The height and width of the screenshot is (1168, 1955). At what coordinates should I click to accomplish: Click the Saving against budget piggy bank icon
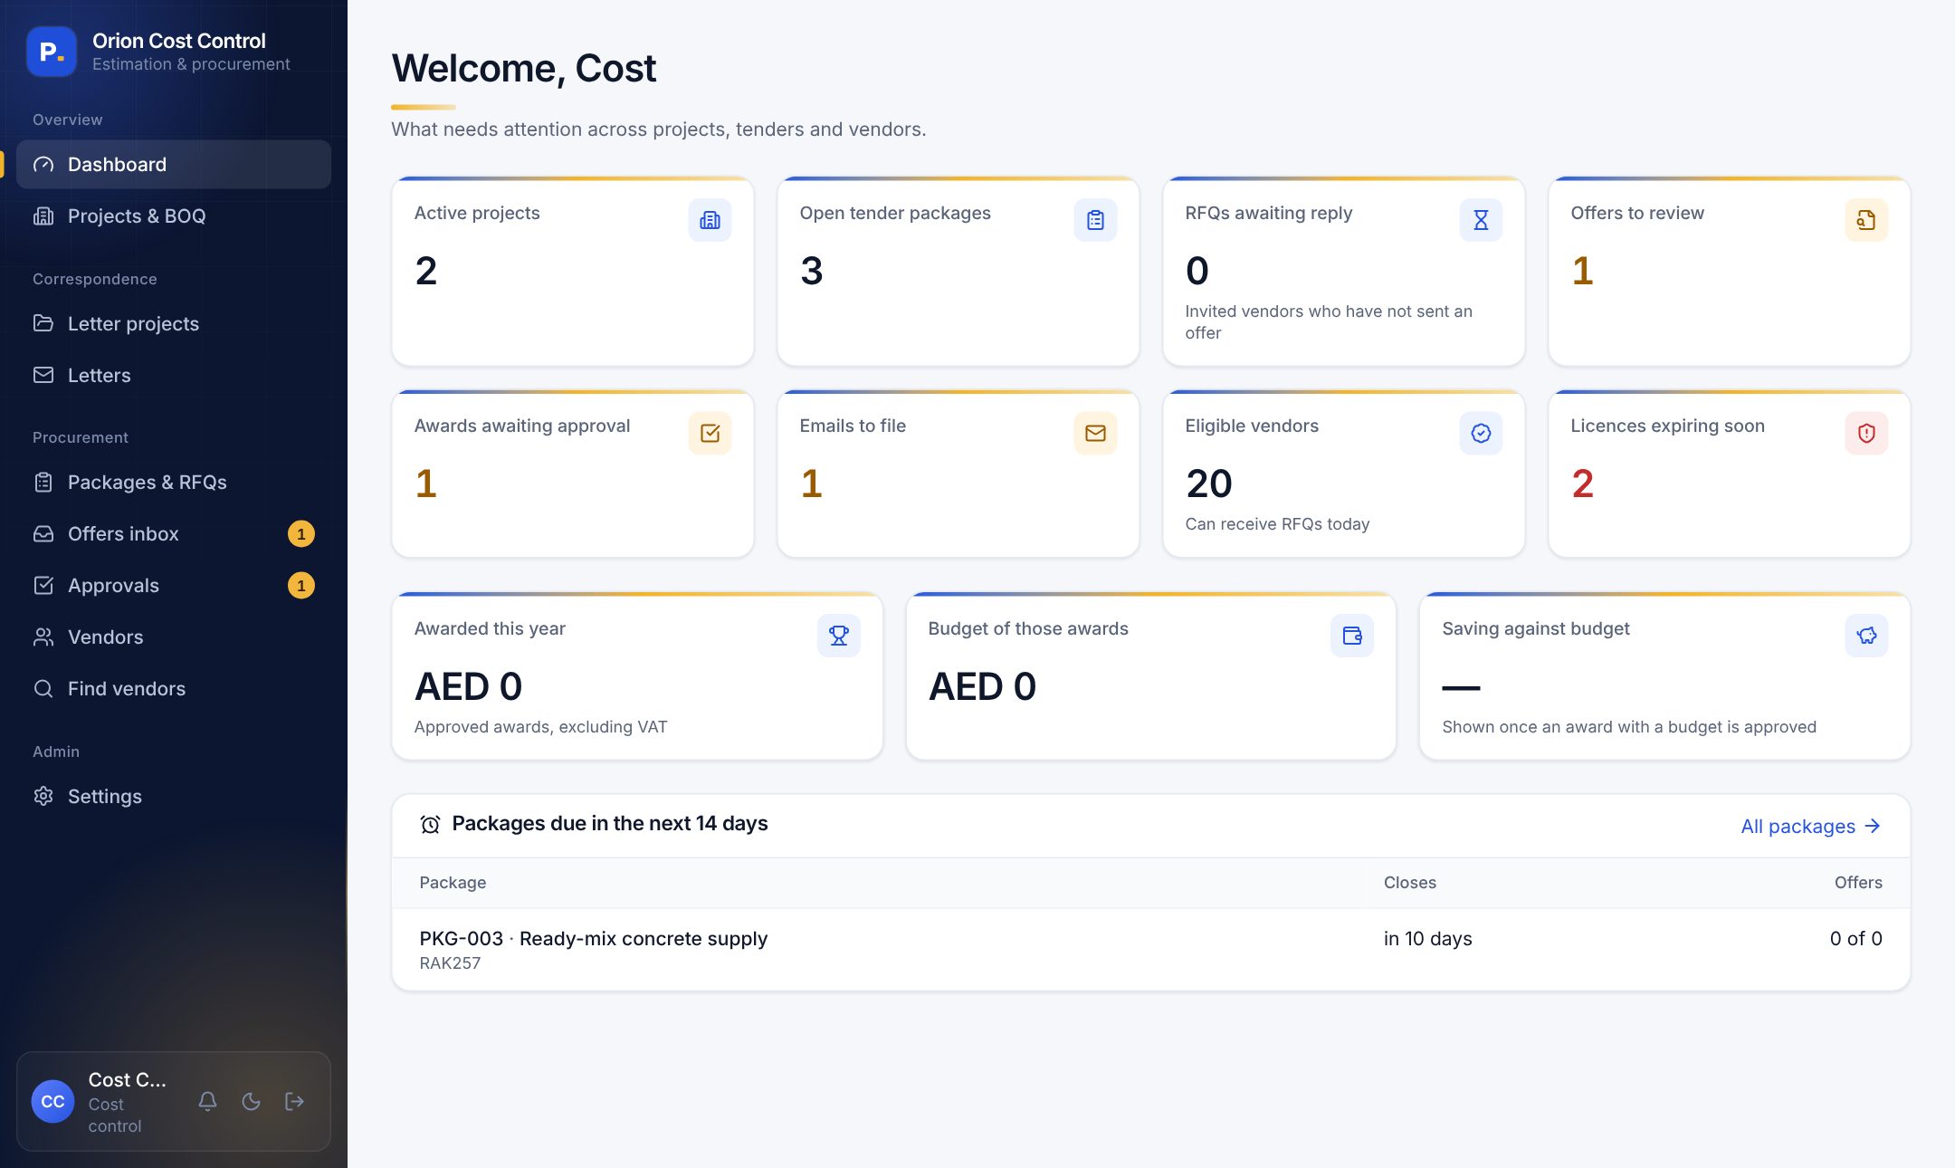pyautogui.click(x=1866, y=636)
